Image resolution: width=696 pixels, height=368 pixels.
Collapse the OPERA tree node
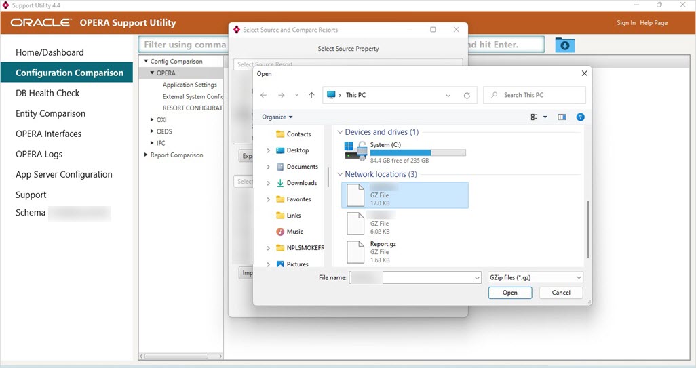coord(152,73)
